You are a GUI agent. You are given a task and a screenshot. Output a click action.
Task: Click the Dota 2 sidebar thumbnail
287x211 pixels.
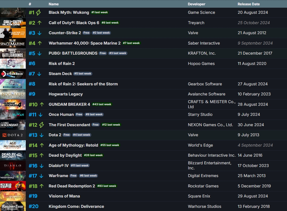(13, 135)
